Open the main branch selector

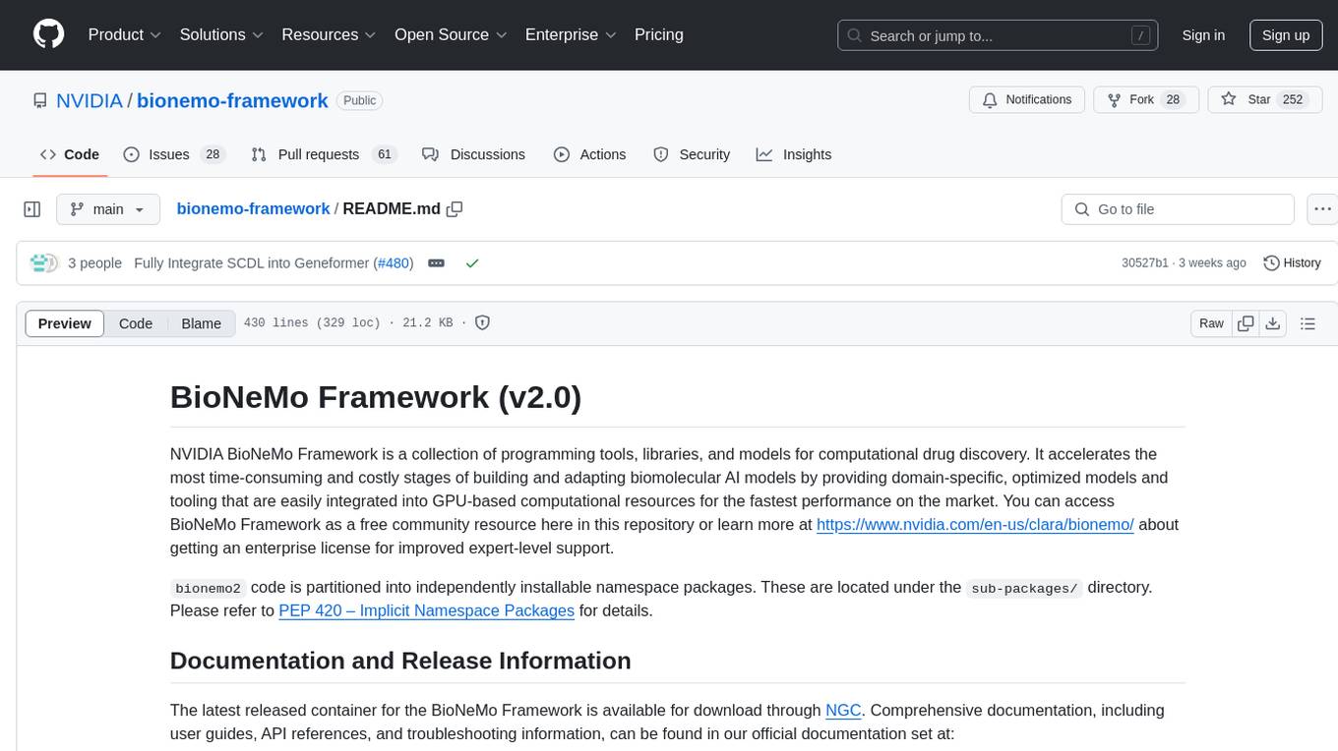107,209
